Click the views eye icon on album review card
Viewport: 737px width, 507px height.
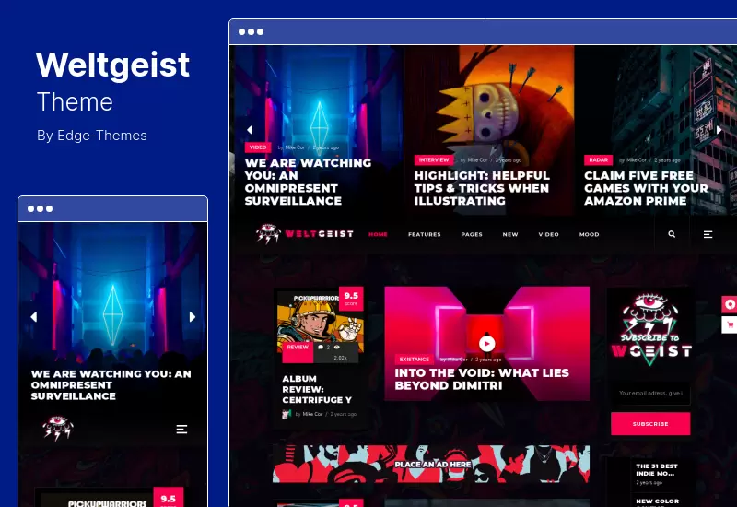pos(336,348)
